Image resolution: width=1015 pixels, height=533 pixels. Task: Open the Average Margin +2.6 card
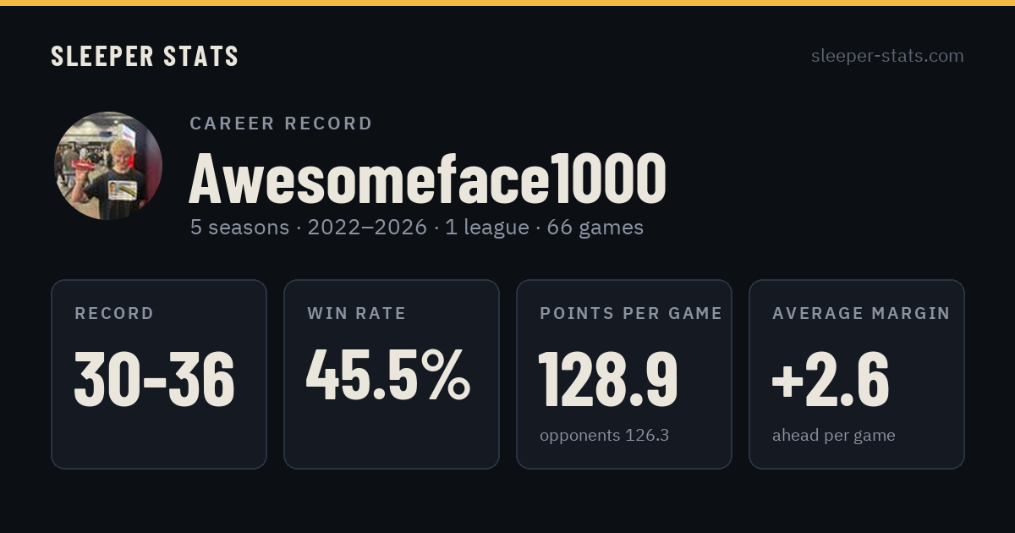(x=857, y=374)
